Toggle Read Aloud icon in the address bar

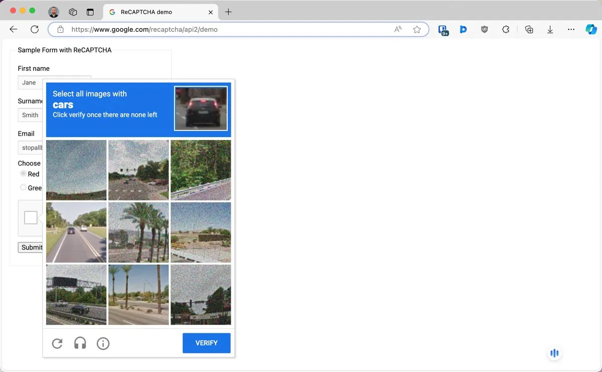(x=398, y=30)
